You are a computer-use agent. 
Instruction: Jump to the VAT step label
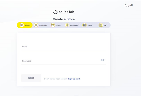(x=106, y=25)
